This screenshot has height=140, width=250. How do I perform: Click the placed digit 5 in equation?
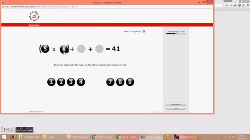coord(45,49)
